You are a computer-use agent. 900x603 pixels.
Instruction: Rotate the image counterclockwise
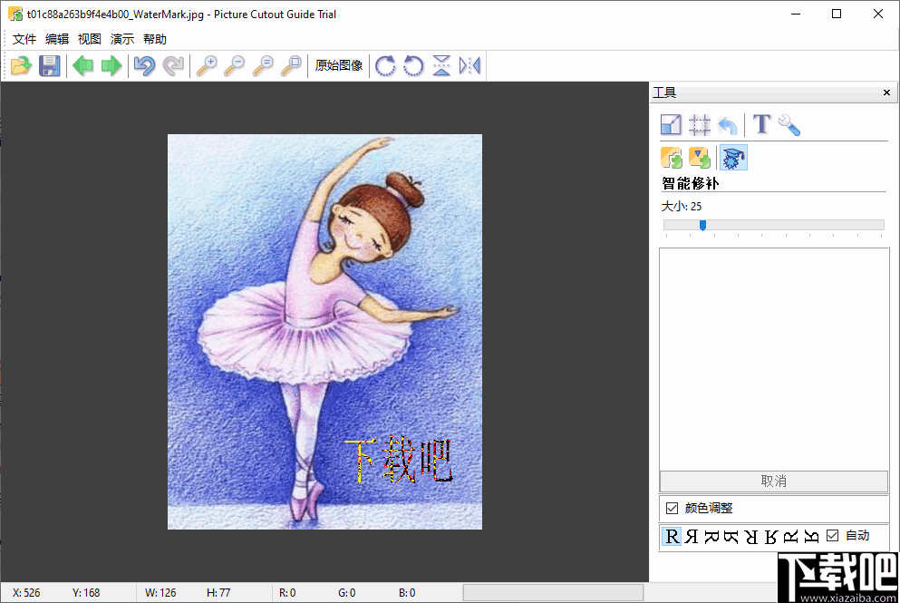[413, 65]
